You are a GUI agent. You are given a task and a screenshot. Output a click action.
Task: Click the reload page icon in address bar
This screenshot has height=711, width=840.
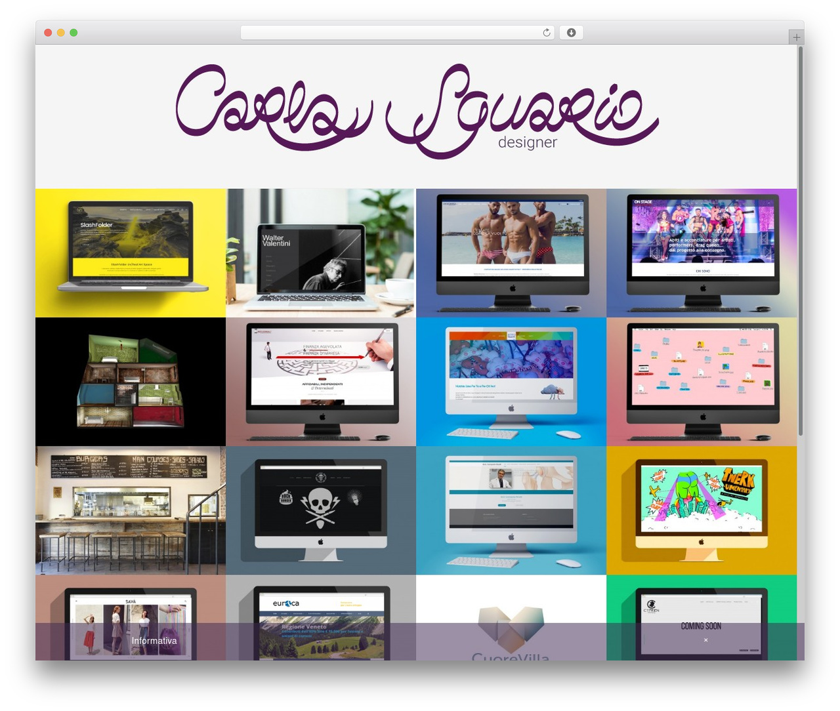tap(546, 33)
